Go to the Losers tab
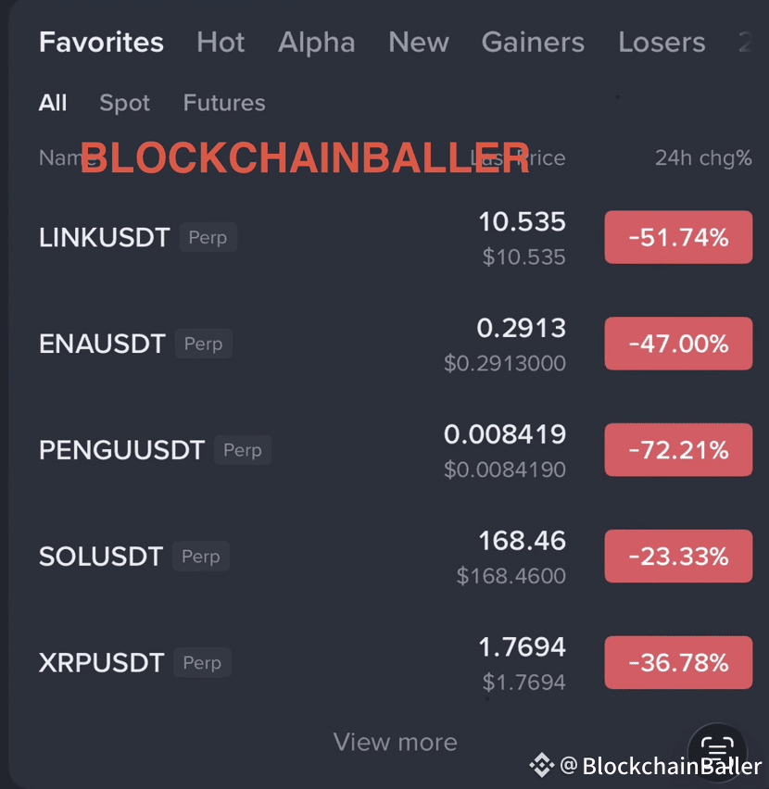 (x=662, y=43)
